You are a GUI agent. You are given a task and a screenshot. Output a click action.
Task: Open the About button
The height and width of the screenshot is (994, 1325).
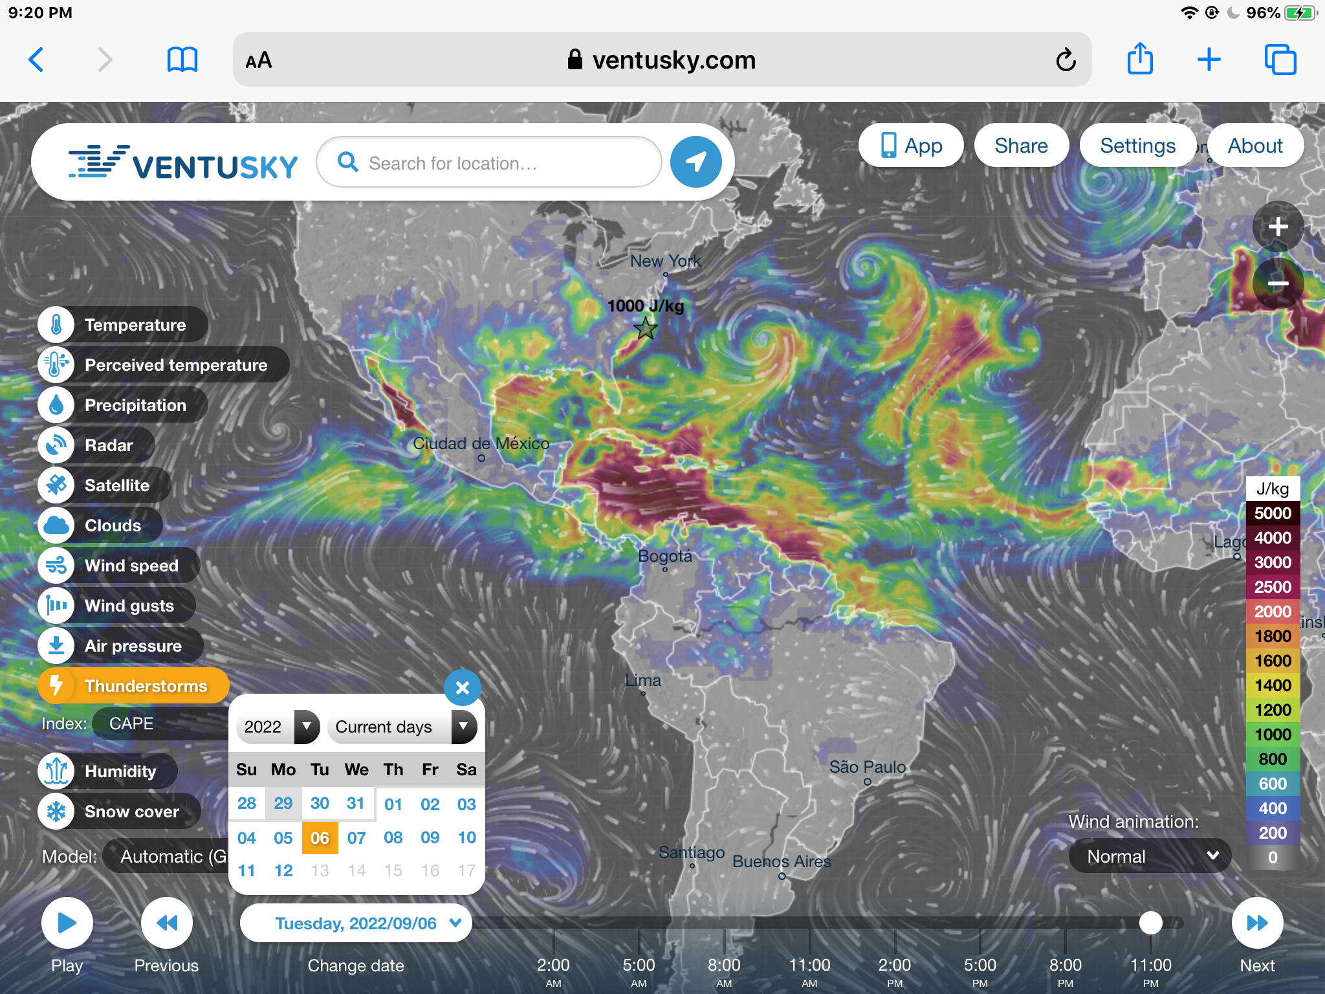coord(1255,146)
